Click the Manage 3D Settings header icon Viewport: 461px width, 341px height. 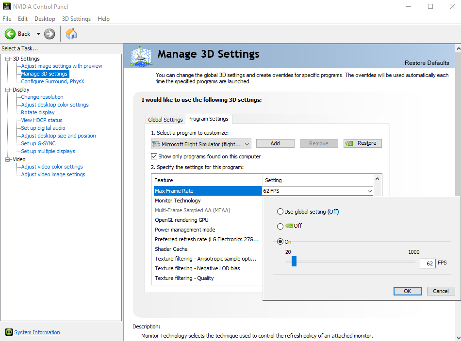click(142, 56)
